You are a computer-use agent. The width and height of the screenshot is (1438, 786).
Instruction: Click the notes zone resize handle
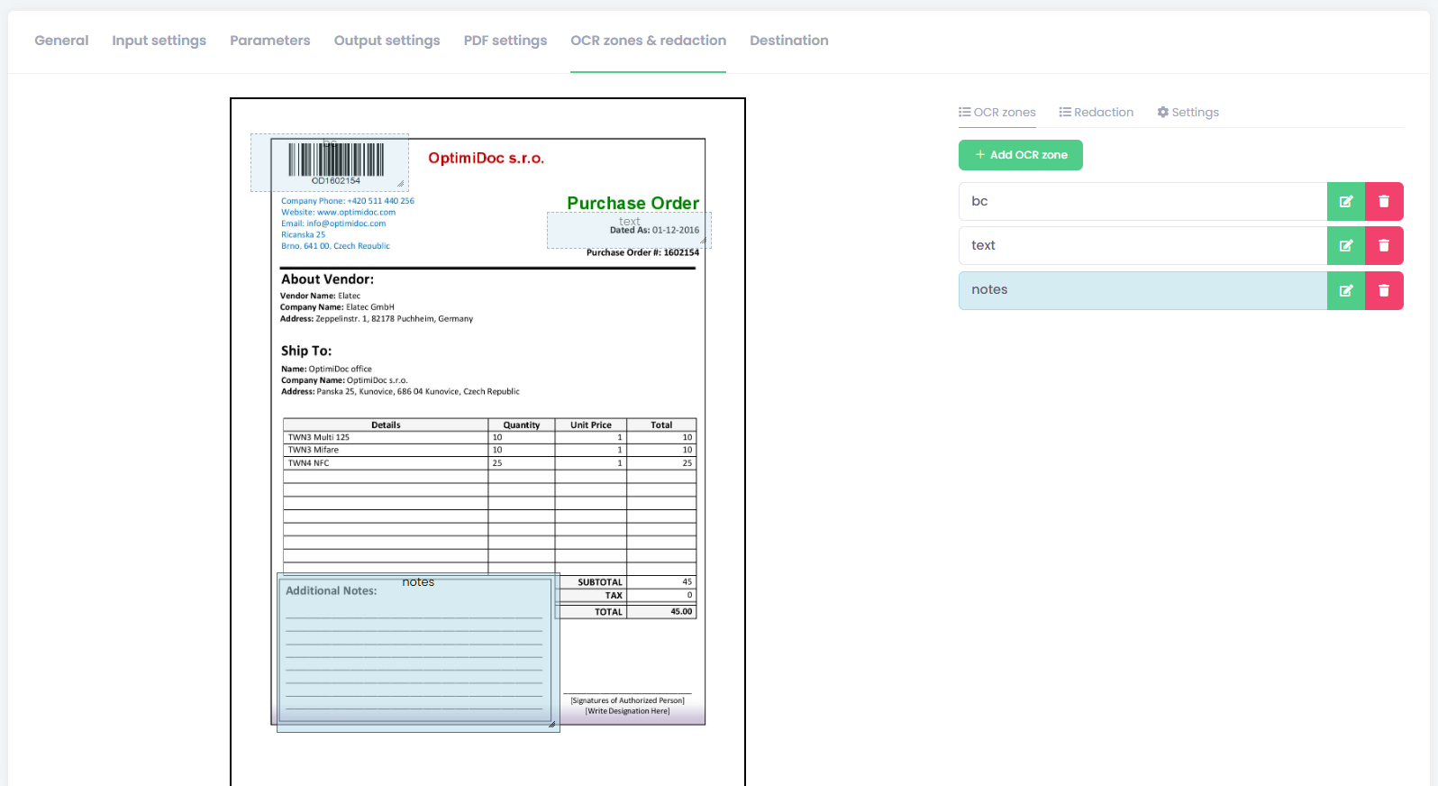click(551, 724)
